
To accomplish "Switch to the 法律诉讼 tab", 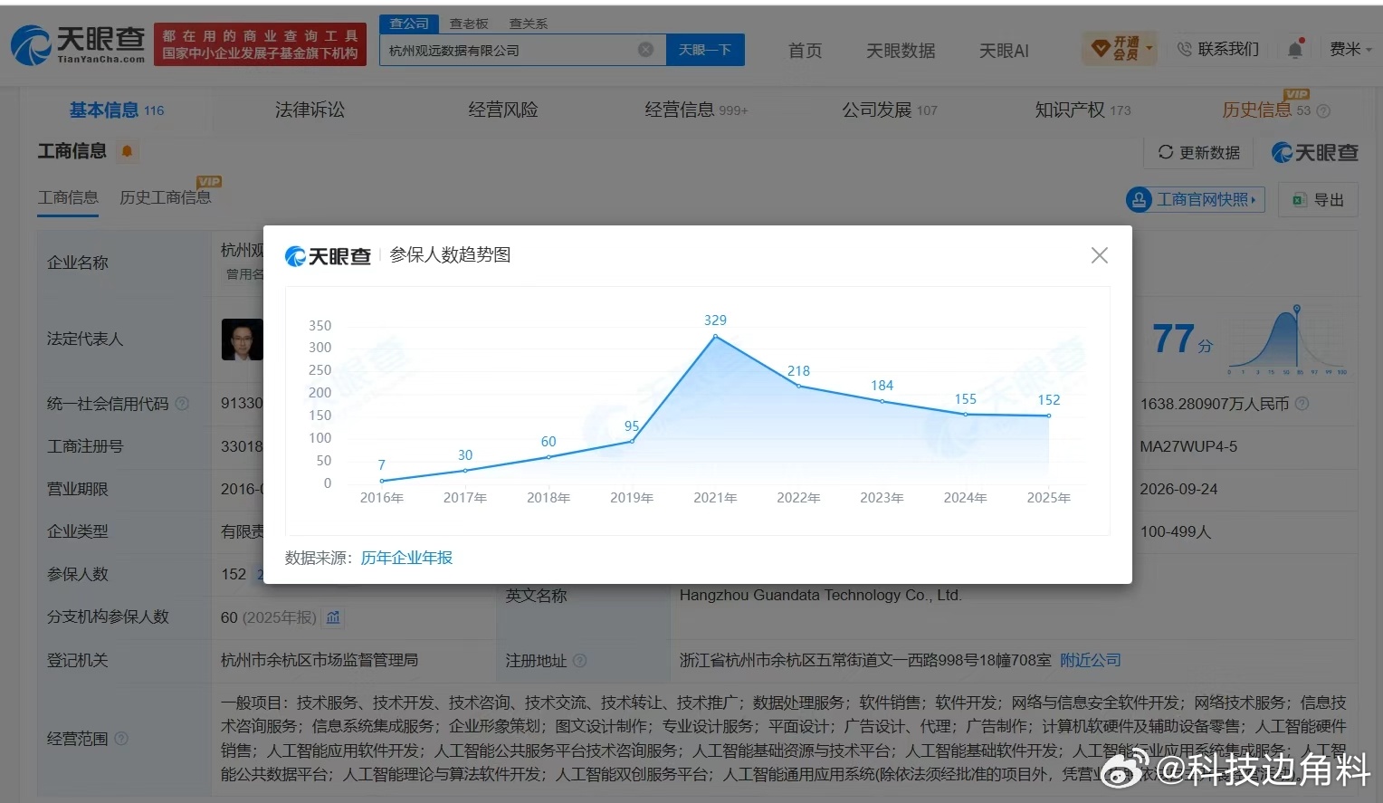I will click(x=310, y=110).
